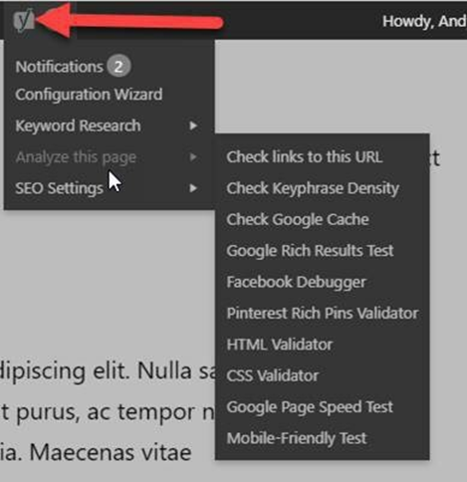Choose Check links to this URL
The width and height of the screenshot is (467, 482).
click(305, 156)
